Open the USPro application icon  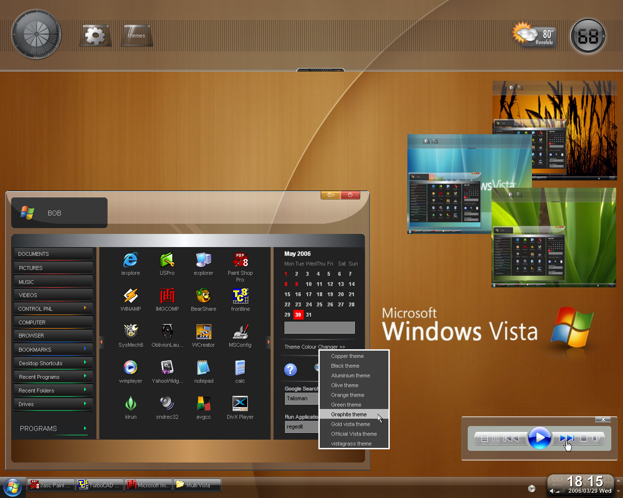(167, 260)
